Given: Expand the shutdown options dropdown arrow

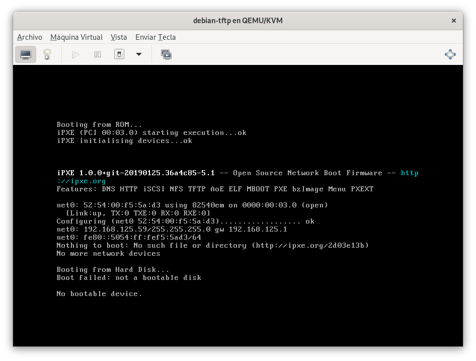Looking at the screenshot, I should pos(139,54).
